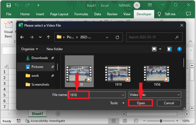Screen dimensions: 196x125
Task: Click the Pic... breadcrumb segment
Action: (x=70, y=37)
